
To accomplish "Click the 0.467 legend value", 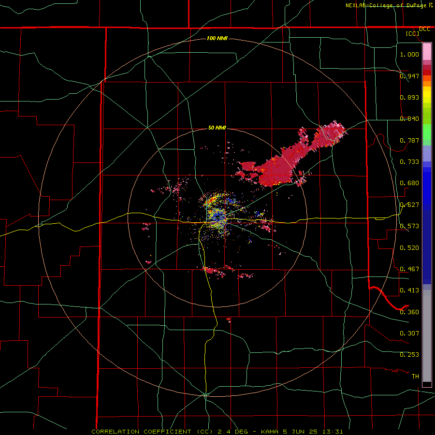I will [409, 269].
